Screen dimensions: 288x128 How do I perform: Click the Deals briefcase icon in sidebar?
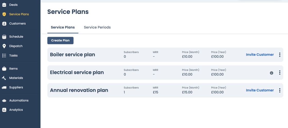[x=4, y=5]
